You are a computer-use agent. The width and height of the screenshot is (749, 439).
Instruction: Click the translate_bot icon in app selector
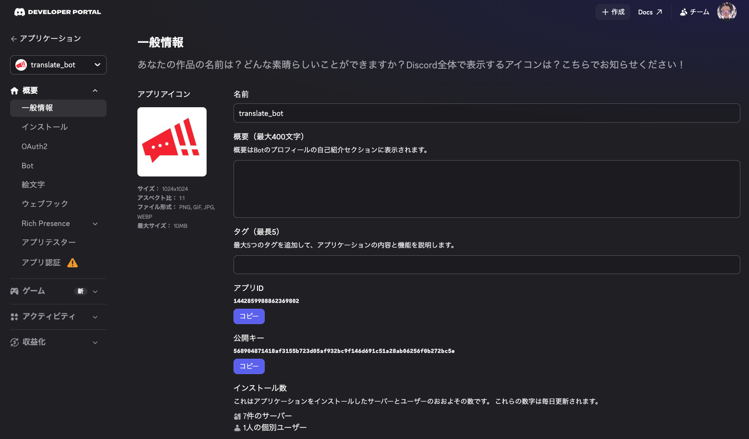(21, 65)
